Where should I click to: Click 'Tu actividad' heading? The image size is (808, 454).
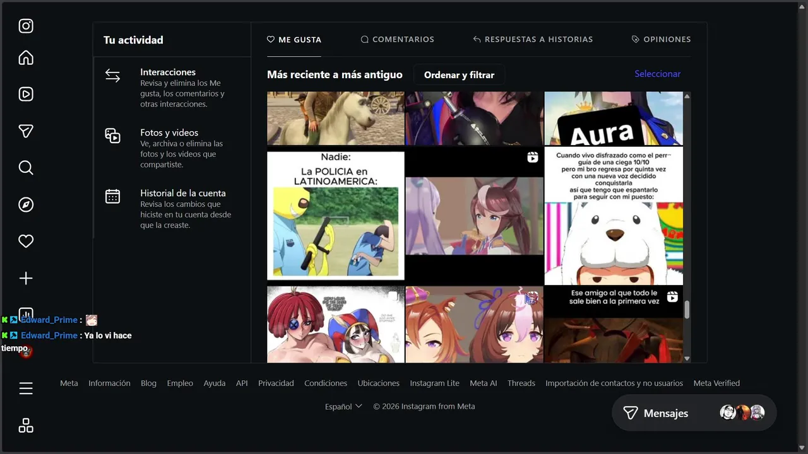point(133,40)
